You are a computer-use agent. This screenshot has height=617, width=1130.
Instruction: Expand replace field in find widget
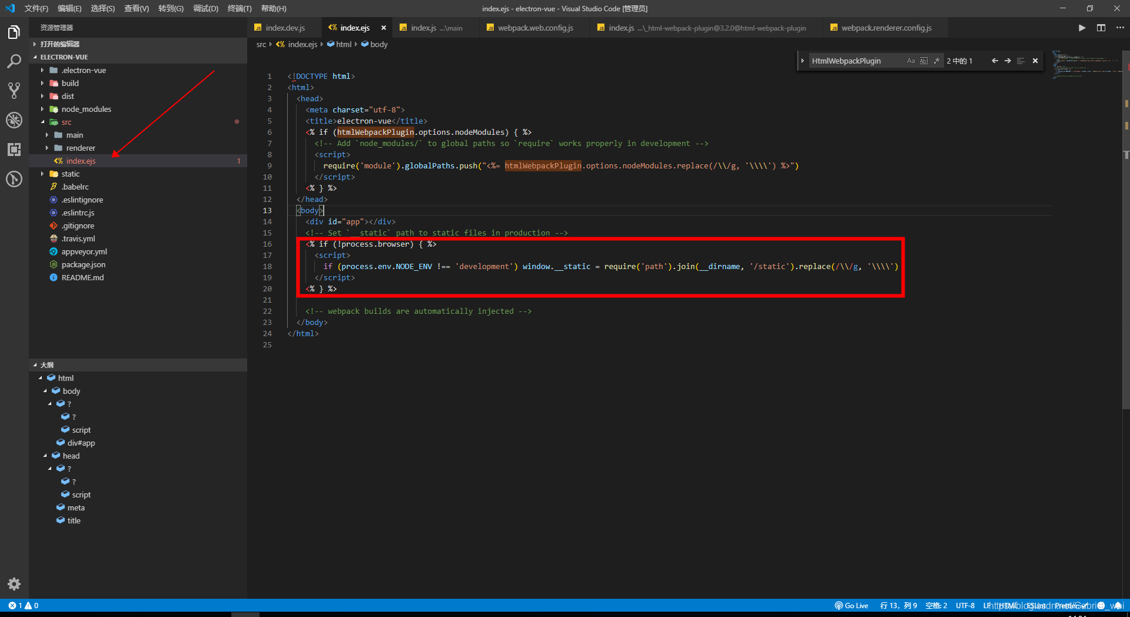click(x=803, y=61)
